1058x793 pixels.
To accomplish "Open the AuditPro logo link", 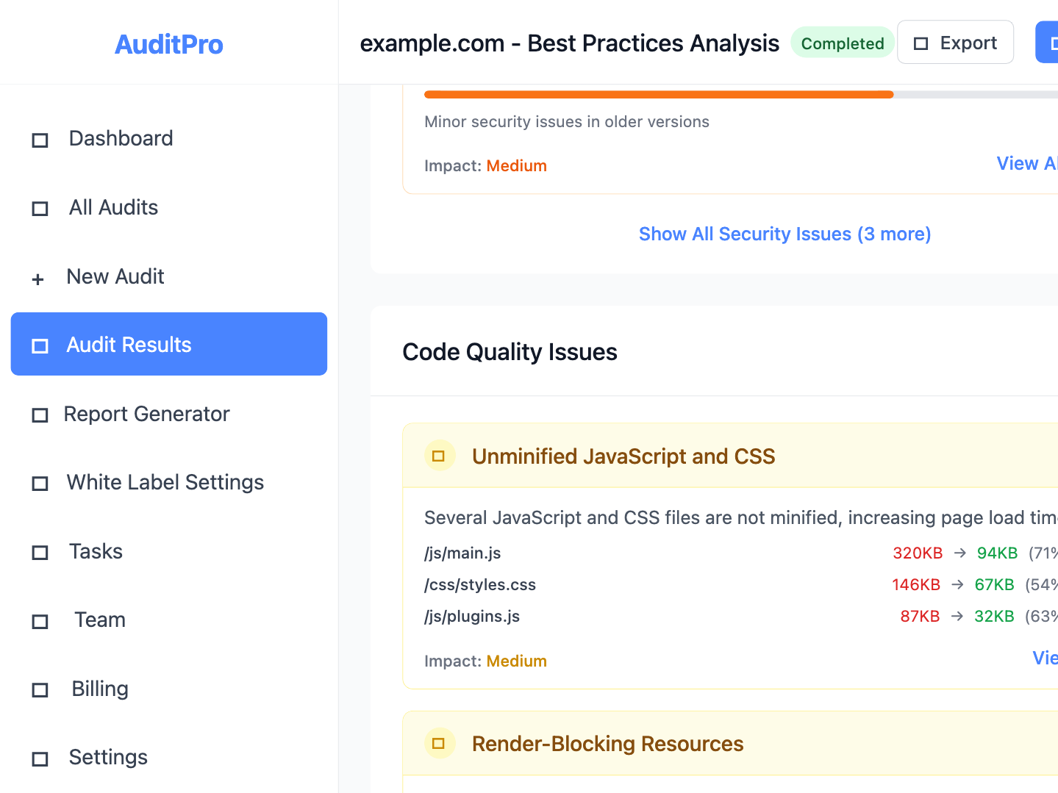I will point(169,44).
